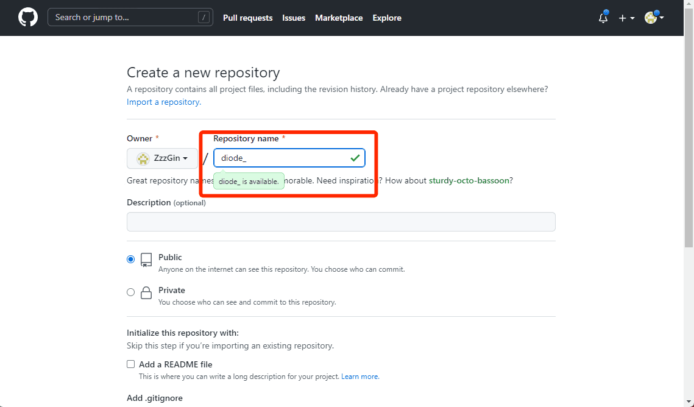Open the profile avatar menu
The width and height of the screenshot is (694, 407).
(654, 18)
